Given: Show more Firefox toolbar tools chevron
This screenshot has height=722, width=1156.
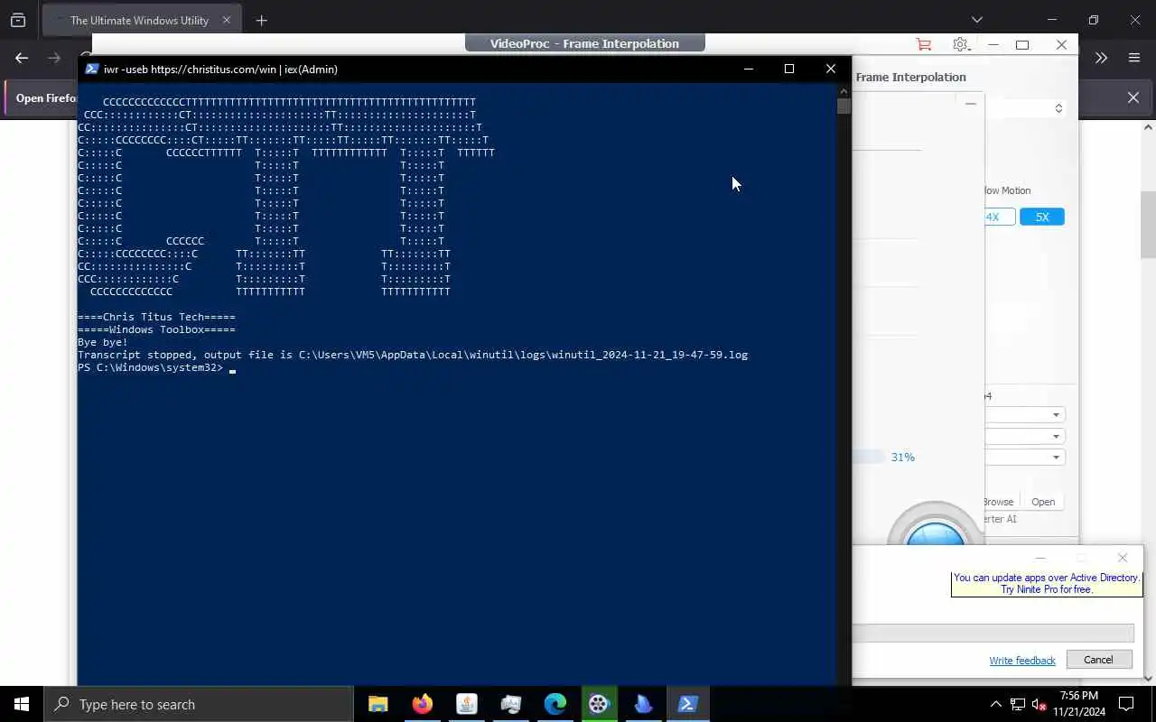Looking at the screenshot, I should [x=1101, y=58].
